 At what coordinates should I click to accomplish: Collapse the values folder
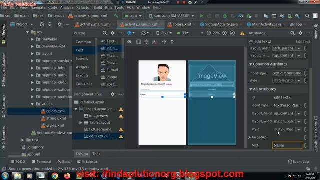(32, 104)
